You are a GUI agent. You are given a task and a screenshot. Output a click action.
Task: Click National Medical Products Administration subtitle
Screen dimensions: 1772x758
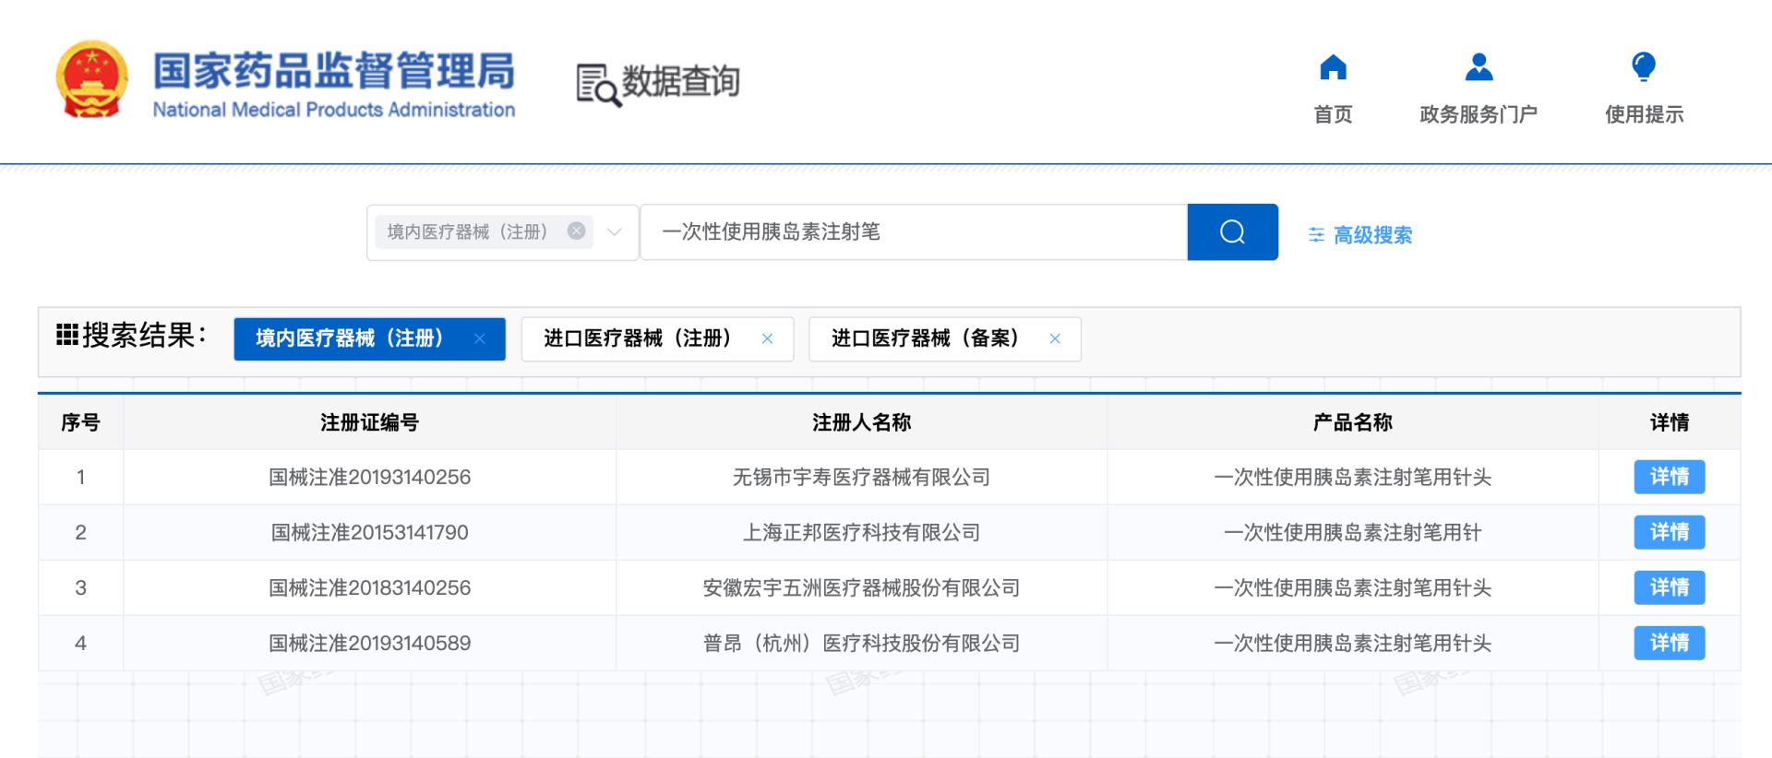point(334,110)
